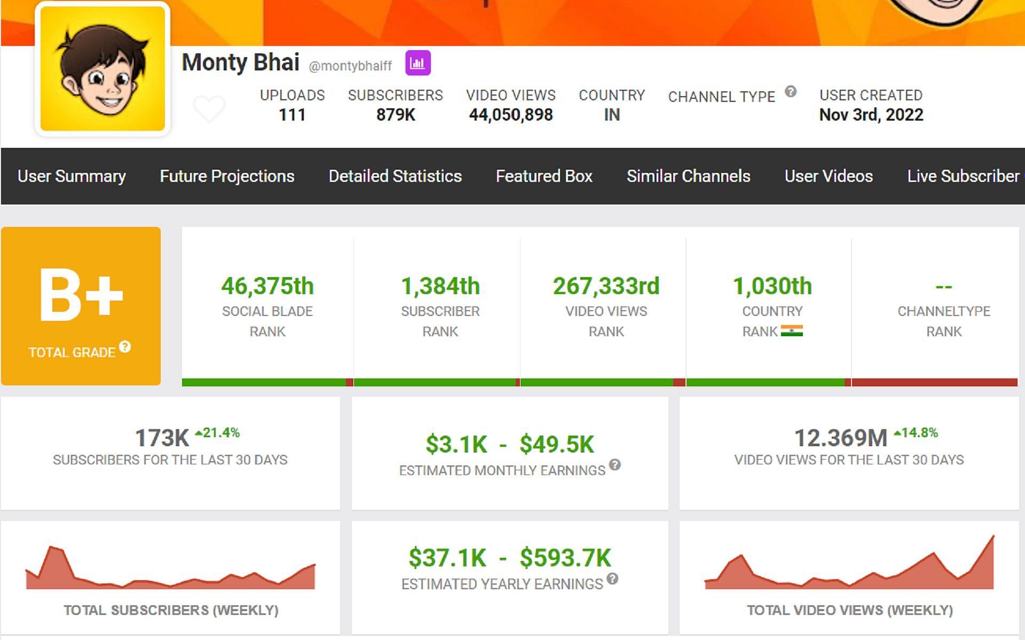Click Estimated Monthly Earnings help icon
The width and height of the screenshot is (1025, 640).
615,464
